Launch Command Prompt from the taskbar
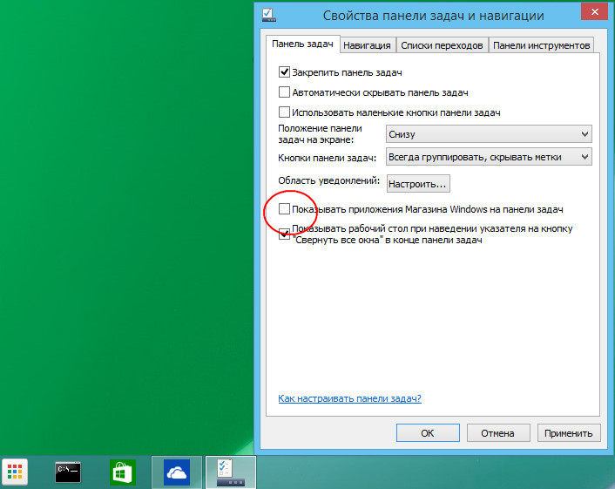 [x=68, y=472]
